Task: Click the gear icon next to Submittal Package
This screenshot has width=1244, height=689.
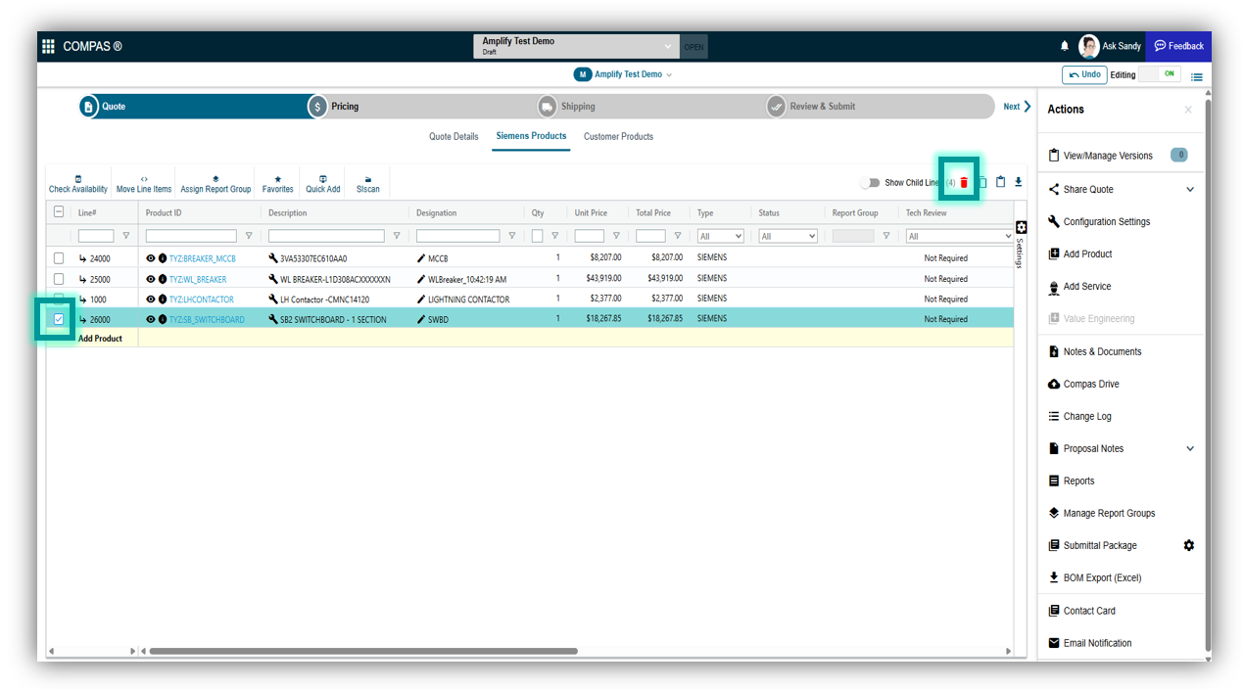Action: tap(1189, 545)
